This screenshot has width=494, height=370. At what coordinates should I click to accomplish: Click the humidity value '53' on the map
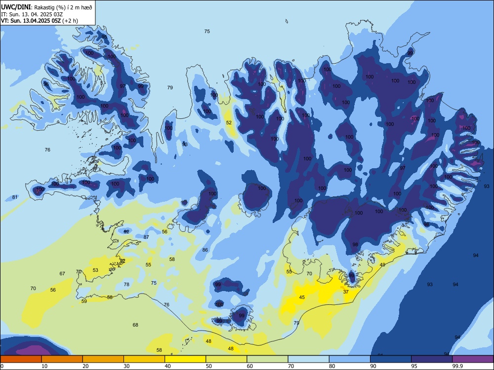pyautogui.click(x=95, y=270)
